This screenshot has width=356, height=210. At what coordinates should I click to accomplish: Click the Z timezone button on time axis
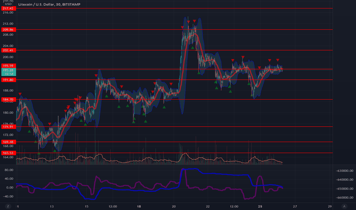point(8,206)
